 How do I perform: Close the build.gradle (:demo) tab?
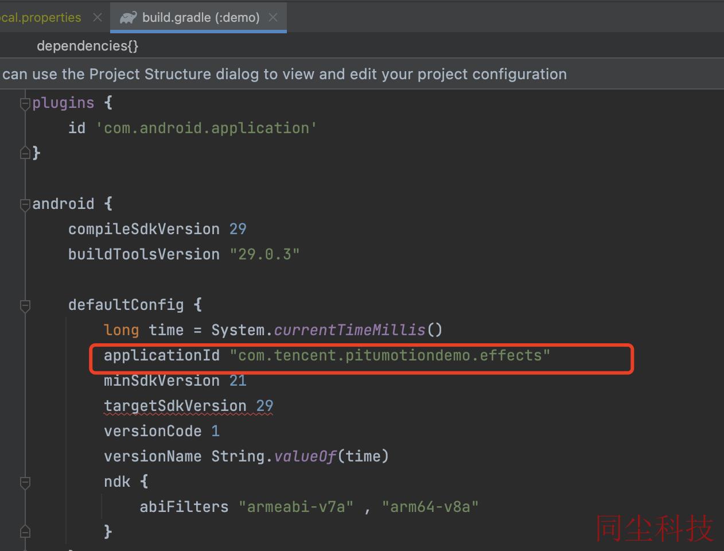coord(274,17)
